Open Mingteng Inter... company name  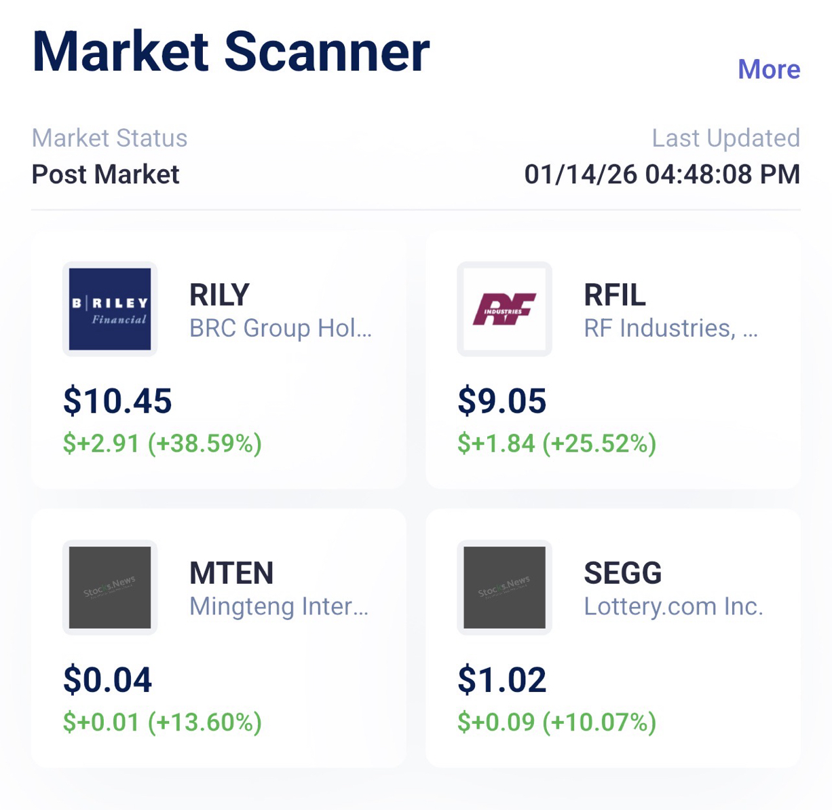tap(279, 606)
